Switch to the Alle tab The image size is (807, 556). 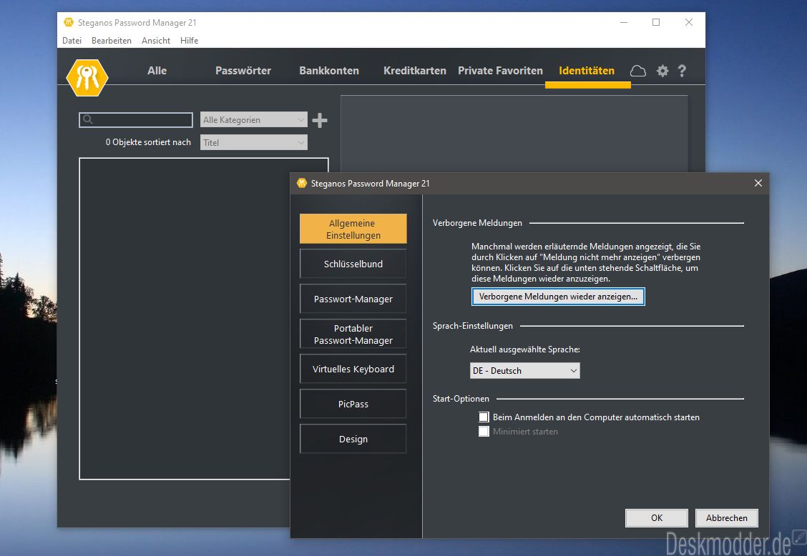point(157,71)
